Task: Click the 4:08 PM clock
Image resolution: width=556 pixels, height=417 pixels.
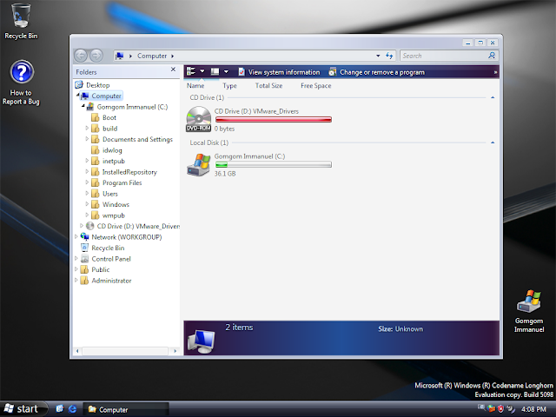Action: (x=533, y=409)
